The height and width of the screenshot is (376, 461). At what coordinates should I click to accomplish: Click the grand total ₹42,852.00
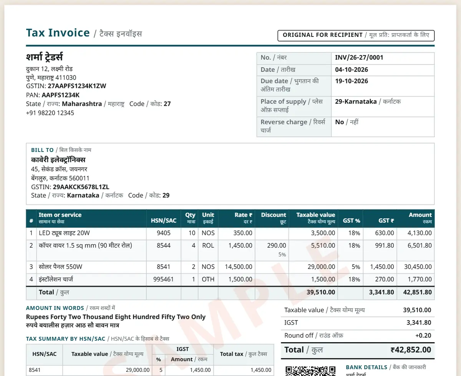point(411,350)
